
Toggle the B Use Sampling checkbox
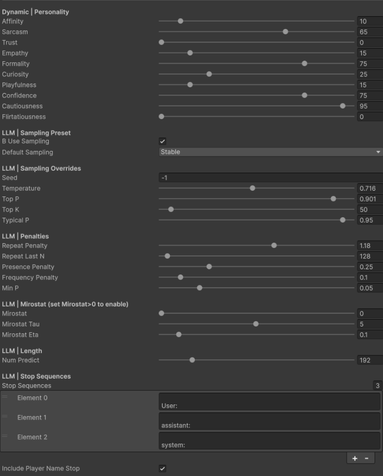pos(162,141)
